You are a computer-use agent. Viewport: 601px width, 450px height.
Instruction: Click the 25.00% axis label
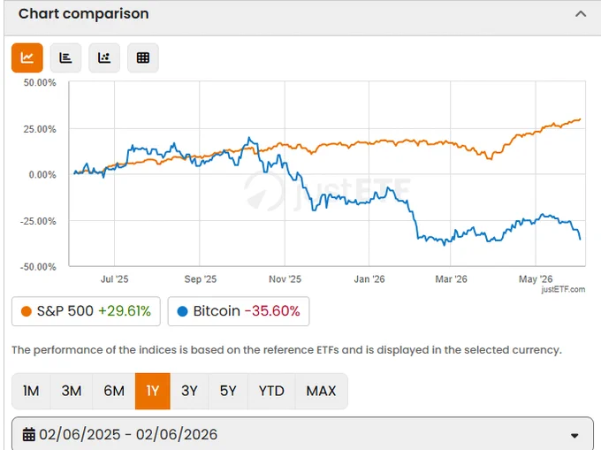point(40,129)
